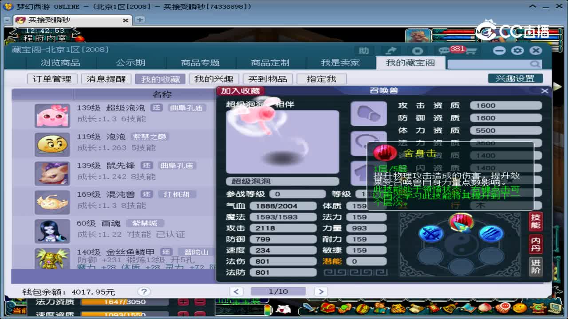Click 加入收藏 button
This screenshot has width=568, height=319.
click(x=241, y=91)
